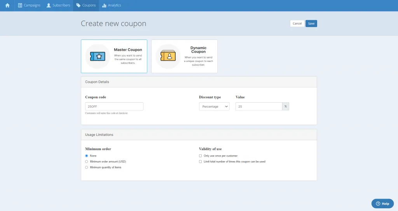Click the Minimum order label
Viewport: 398px width, 211px height.
[x=98, y=149]
